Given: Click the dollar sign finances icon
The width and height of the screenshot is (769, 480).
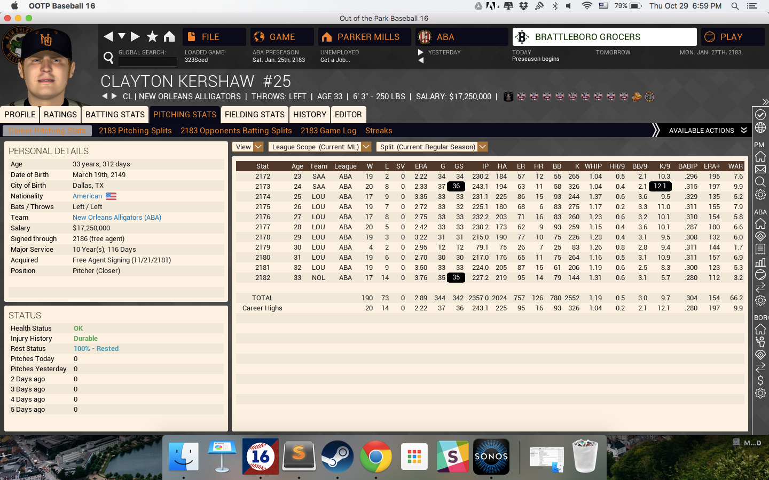Looking at the screenshot, I should (760, 380).
